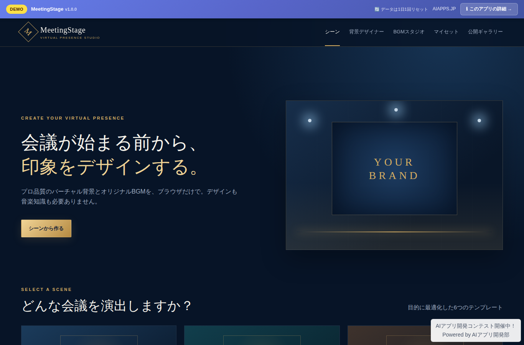The image size is (524, 345).
Task: Click the VIRTUAL PRESENCE STUDIO tagline
Action: click(x=70, y=38)
